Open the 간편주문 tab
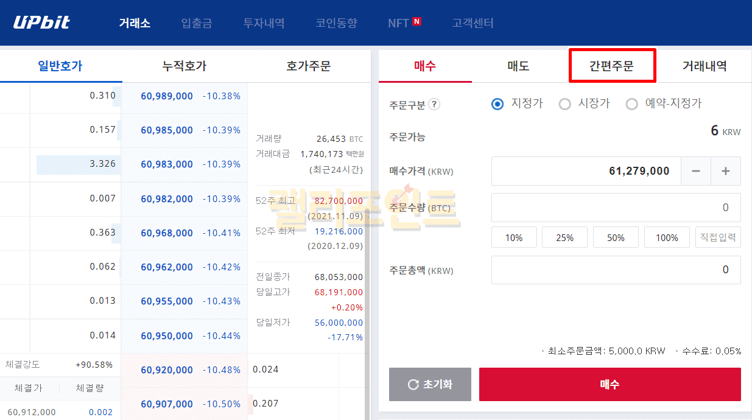The width and height of the screenshot is (752, 420). coord(611,66)
